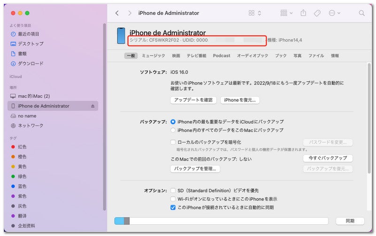Click the Share toolbar icon

[303, 13]
